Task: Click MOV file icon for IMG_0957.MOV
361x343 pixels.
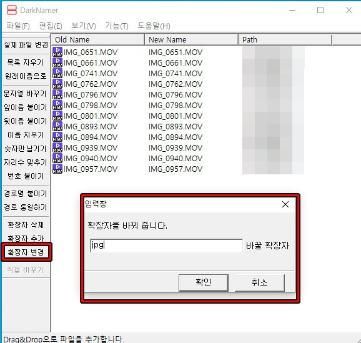Action: 57,169
